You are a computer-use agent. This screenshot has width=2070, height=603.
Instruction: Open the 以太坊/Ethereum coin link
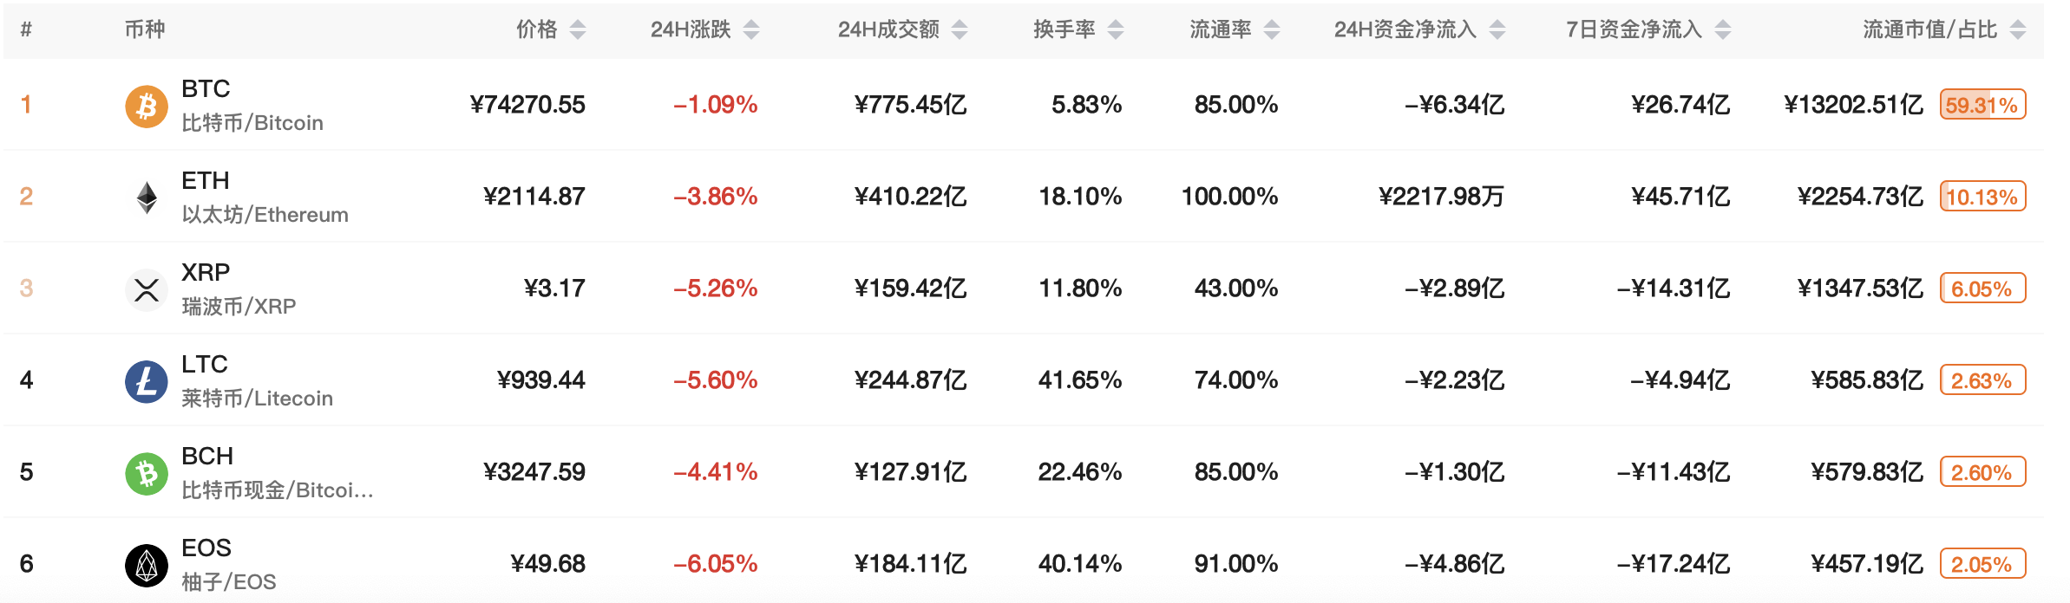coord(265,215)
